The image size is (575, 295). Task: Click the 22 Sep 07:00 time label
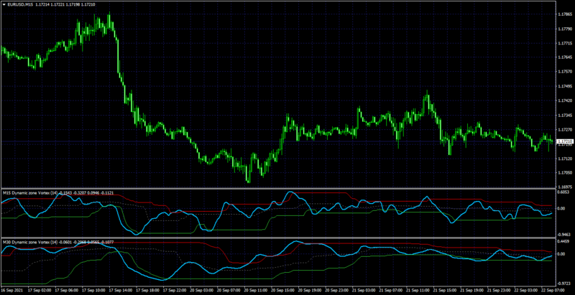(554, 289)
